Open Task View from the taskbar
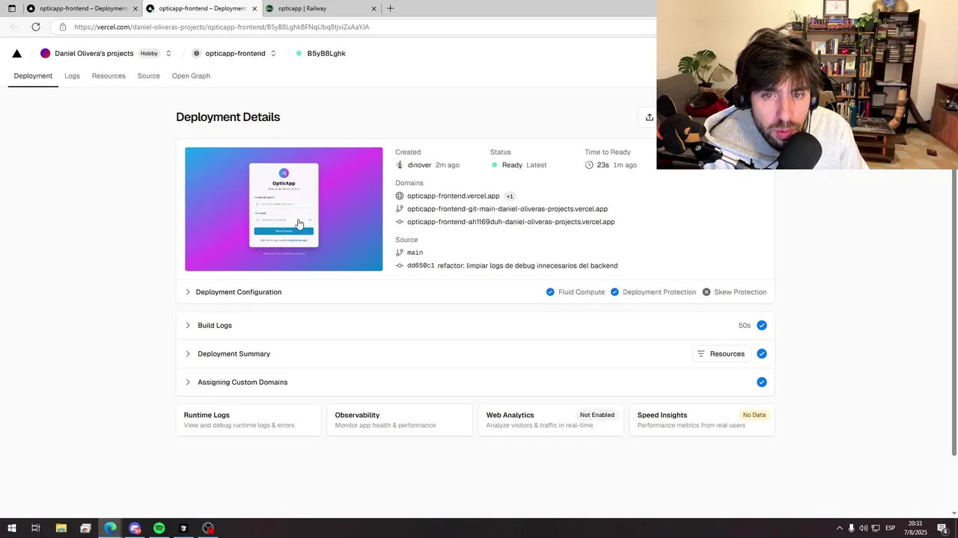This screenshot has height=538, width=958. 36,528
